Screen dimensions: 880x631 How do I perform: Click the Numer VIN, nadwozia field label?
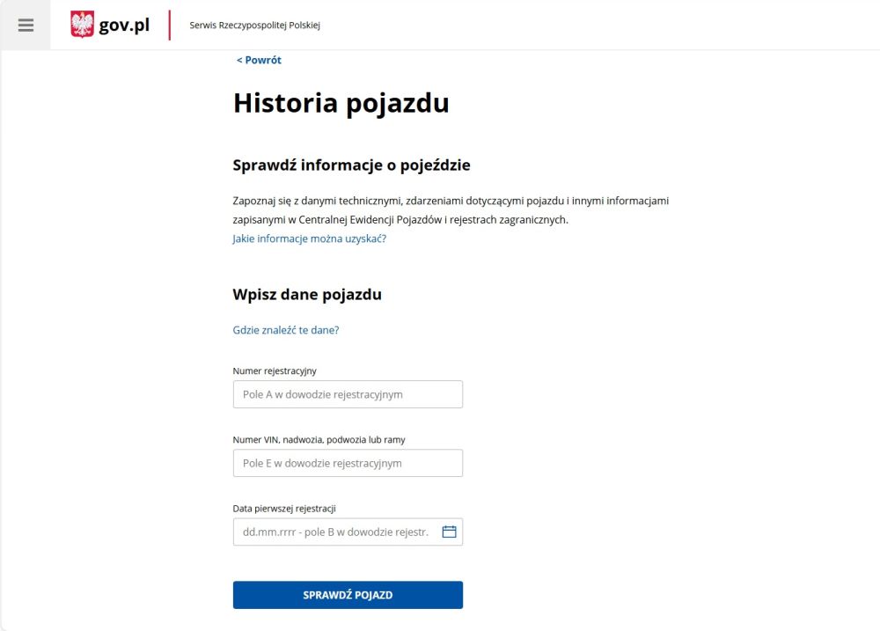tap(319, 439)
